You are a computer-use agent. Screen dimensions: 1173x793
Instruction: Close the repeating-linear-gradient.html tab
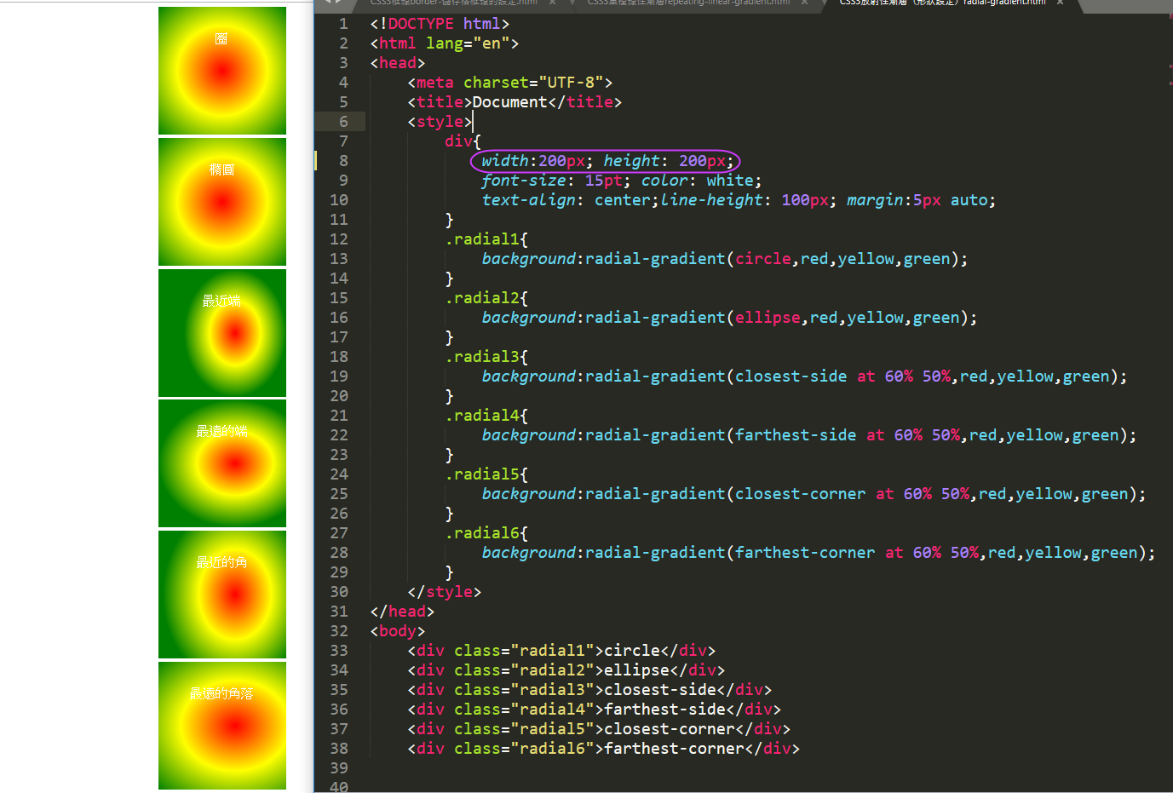(804, 3)
